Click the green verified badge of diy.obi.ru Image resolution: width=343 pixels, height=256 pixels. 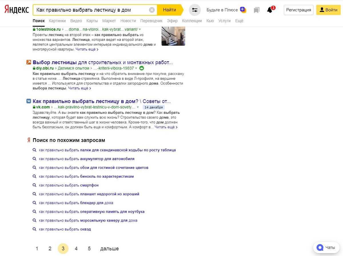point(141,68)
